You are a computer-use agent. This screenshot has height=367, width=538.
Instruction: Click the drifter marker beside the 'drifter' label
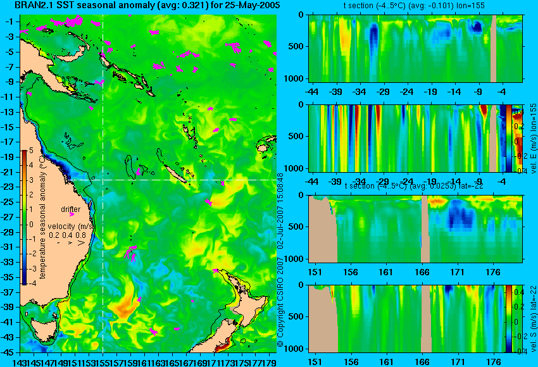72,215
